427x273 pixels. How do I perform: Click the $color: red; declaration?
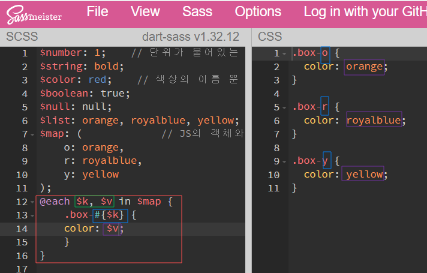tap(76, 80)
